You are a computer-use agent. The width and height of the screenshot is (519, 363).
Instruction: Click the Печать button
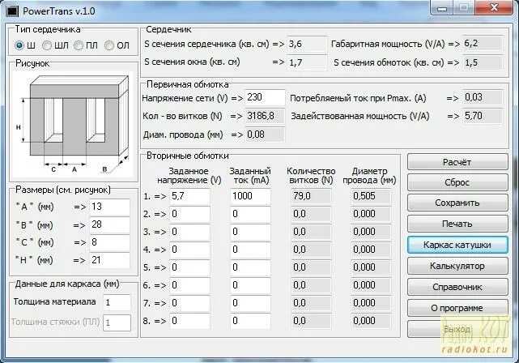coord(457,224)
